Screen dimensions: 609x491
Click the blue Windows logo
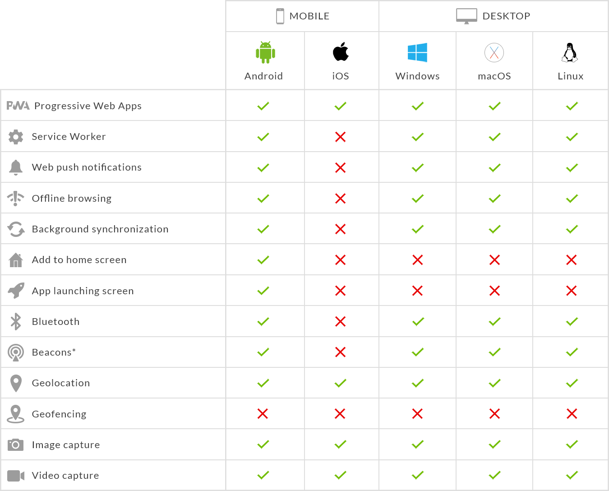[417, 52]
